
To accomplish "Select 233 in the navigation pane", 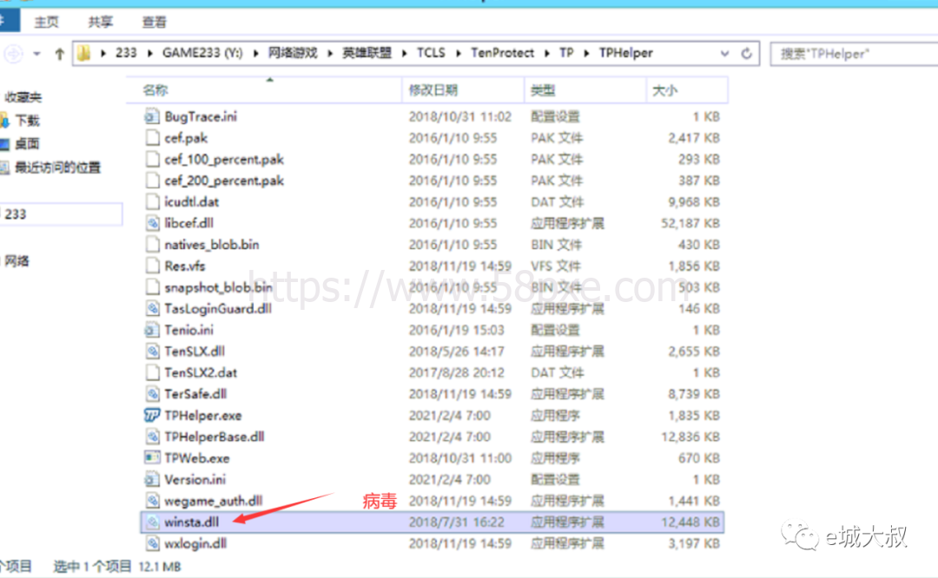I will click(x=61, y=214).
